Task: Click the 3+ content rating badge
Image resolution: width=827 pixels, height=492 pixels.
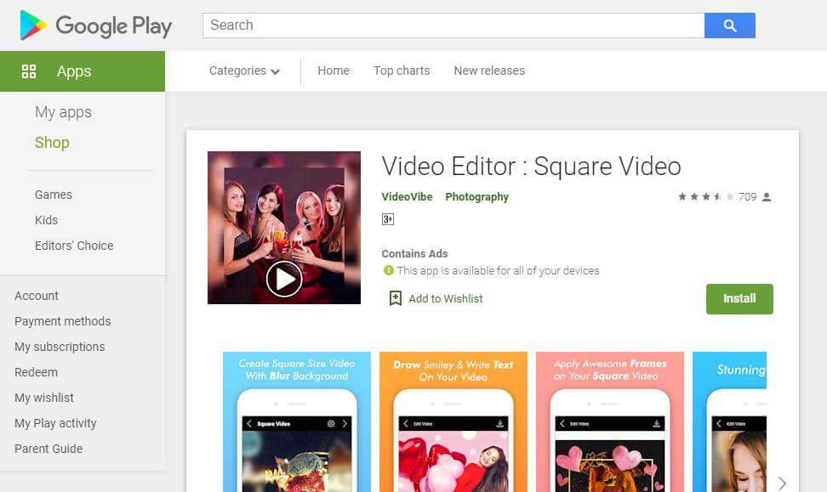Action: point(388,219)
